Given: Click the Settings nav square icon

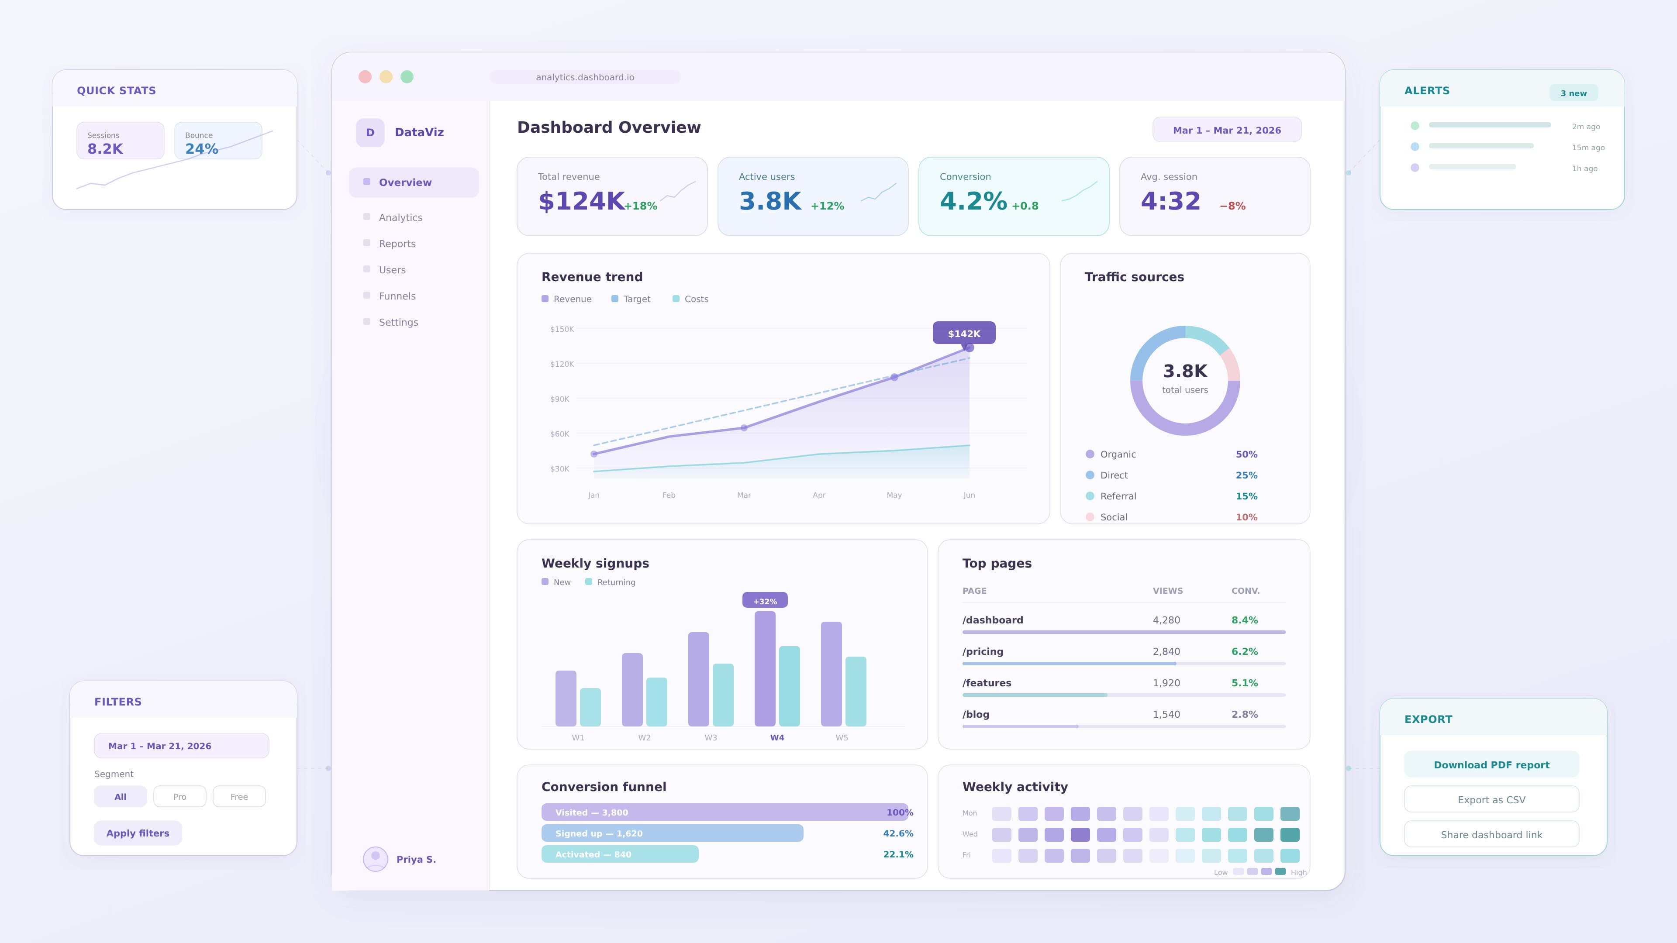Looking at the screenshot, I should pyautogui.click(x=366, y=321).
